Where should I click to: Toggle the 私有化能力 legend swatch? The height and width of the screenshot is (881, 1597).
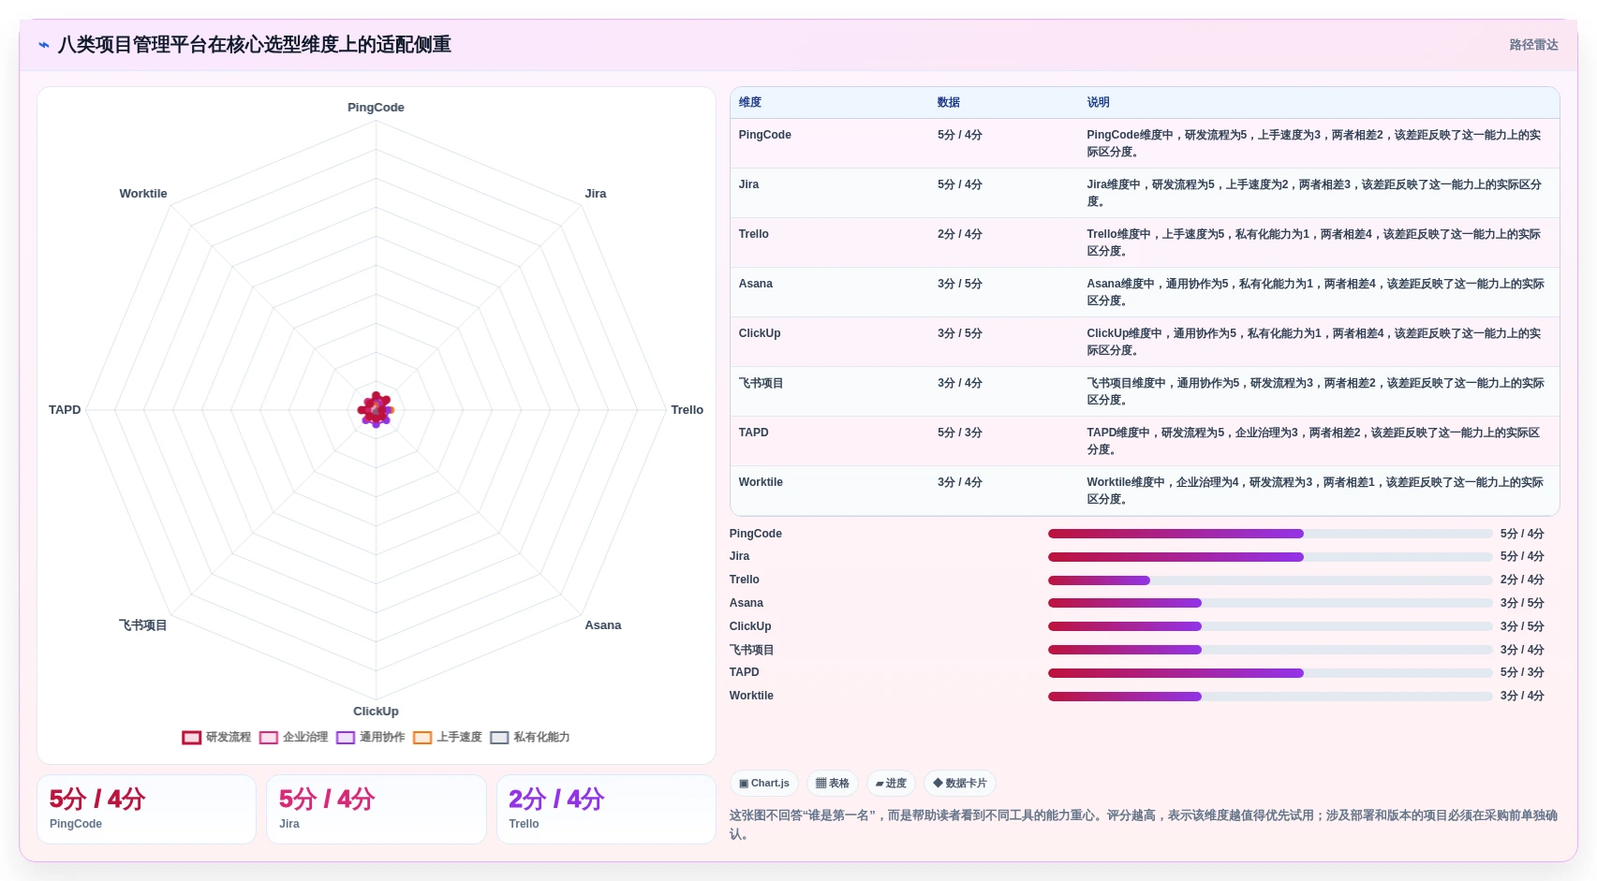(499, 738)
